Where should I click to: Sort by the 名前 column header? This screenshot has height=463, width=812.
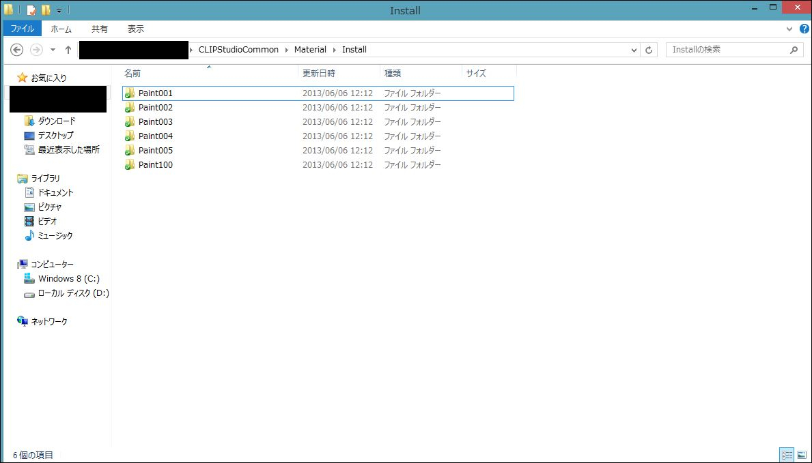pyautogui.click(x=210, y=74)
